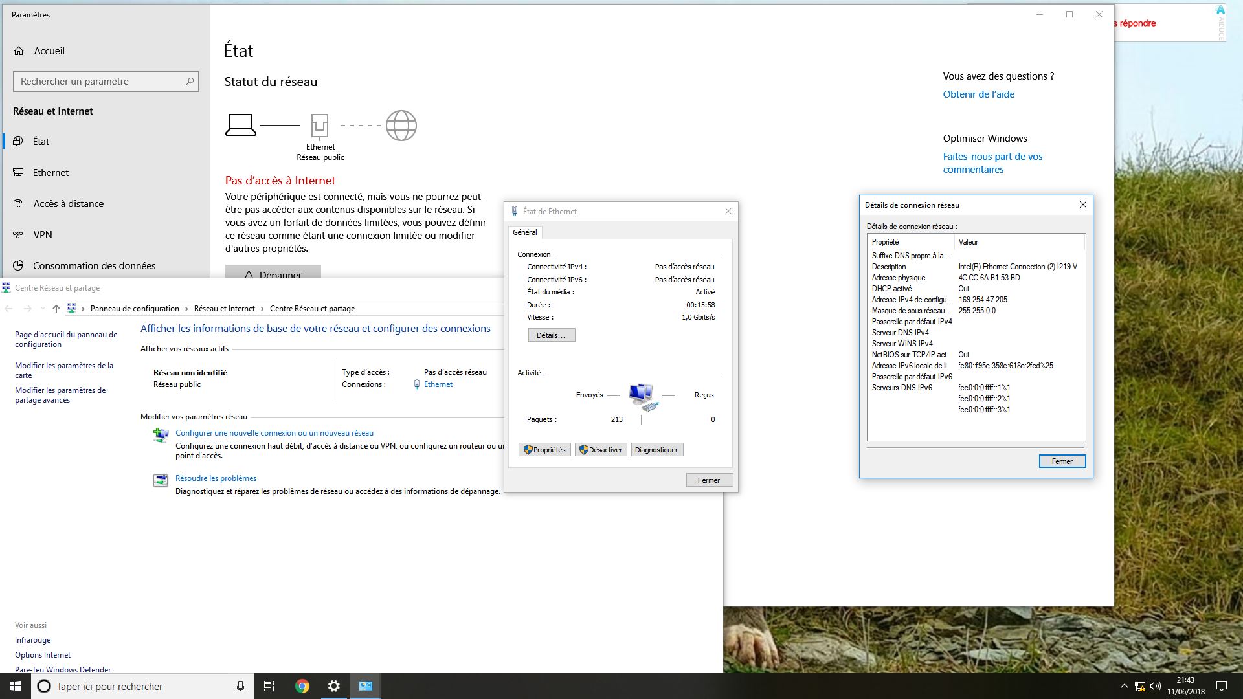Image resolution: width=1243 pixels, height=699 pixels.
Task: Close the connection details with Fermer
Action: 1062,461
